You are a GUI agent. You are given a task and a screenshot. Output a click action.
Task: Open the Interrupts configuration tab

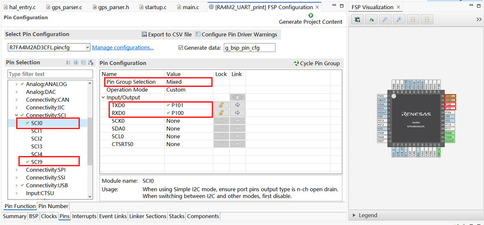(84, 216)
